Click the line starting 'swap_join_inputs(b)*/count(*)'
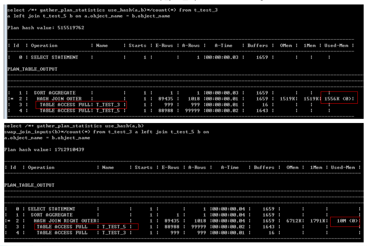The width and height of the screenshot is (367, 246). pyautogui.click(x=106, y=132)
